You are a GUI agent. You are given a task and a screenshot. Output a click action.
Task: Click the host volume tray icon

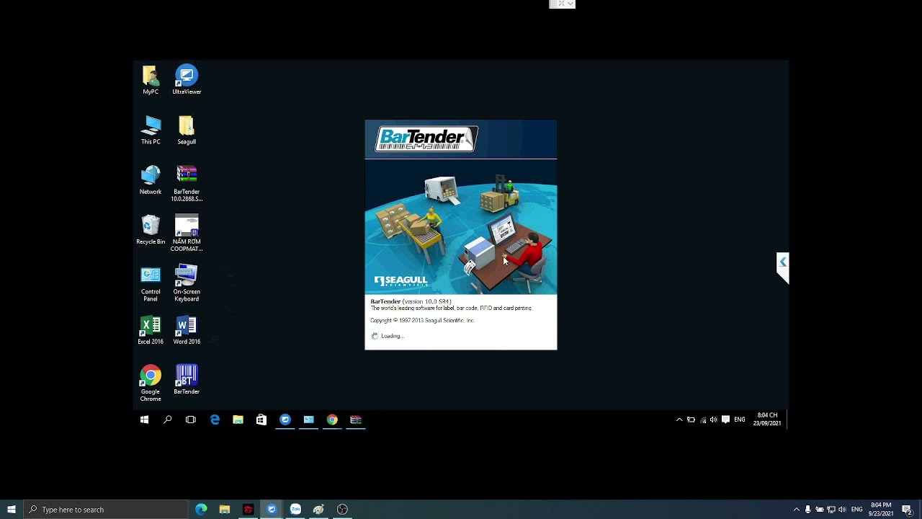842,510
